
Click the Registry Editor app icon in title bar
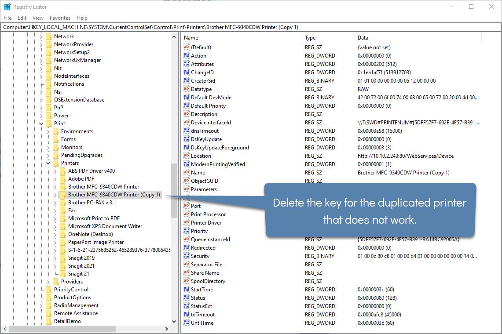7,7
